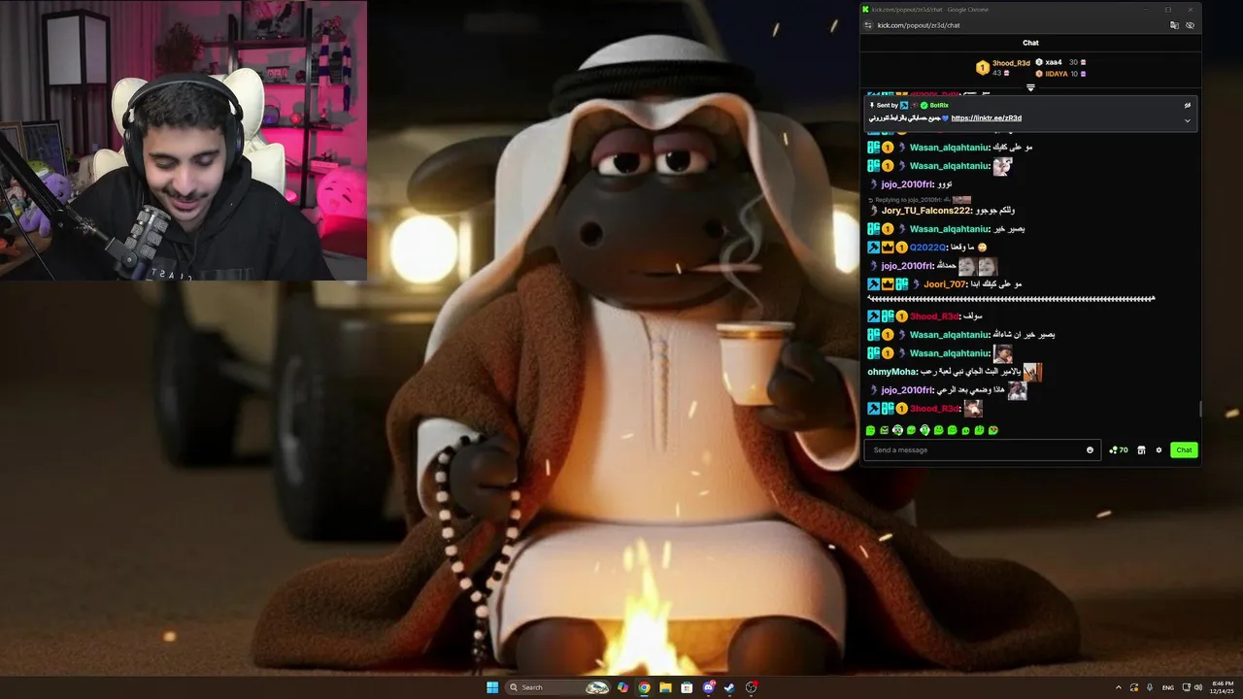1243x699 pixels.
Task: Click username ohmyMoha in chat
Action: click(x=892, y=372)
